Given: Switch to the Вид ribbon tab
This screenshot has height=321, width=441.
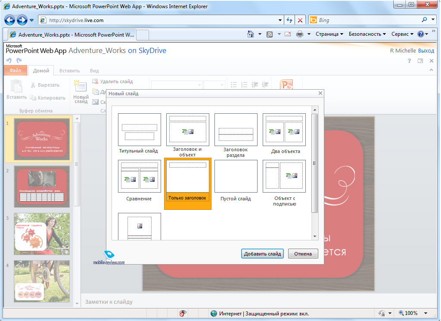Looking at the screenshot, I should click(x=94, y=71).
